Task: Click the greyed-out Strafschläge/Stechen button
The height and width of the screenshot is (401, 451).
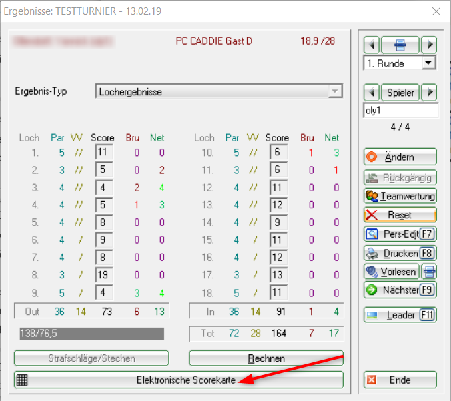Action: coord(91,358)
